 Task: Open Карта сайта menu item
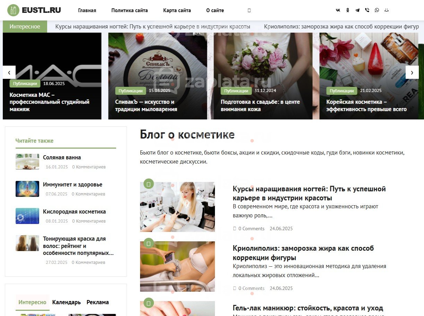click(177, 10)
